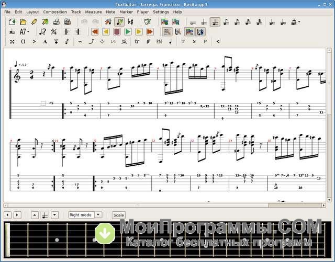This screenshot has height=262, width=335.
Task: Apply harmonic note effect icon
Action: pyautogui.click(x=56, y=42)
